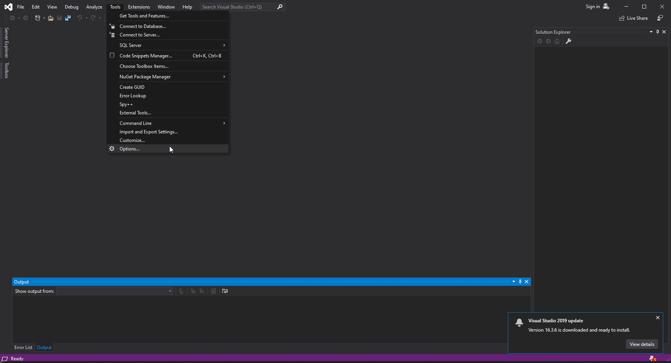Select Spy++ menu item
The height and width of the screenshot is (363, 671).
(168, 104)
